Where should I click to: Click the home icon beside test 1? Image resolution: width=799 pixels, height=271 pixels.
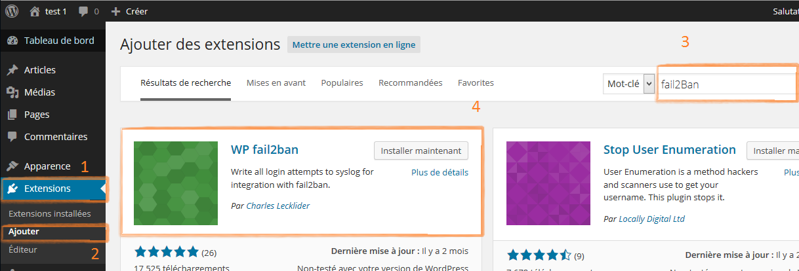34,11
